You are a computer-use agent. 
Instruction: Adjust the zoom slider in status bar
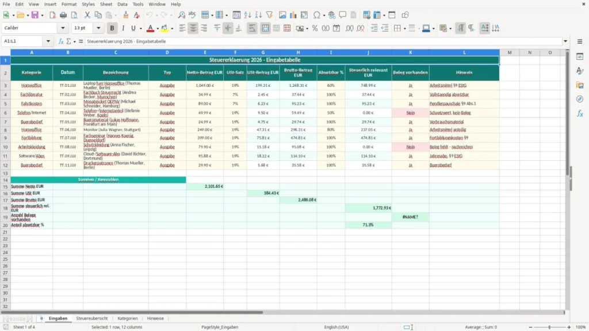[x=549, y=327]
